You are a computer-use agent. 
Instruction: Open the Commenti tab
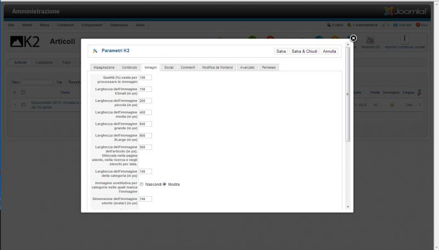tap(188, 67)
